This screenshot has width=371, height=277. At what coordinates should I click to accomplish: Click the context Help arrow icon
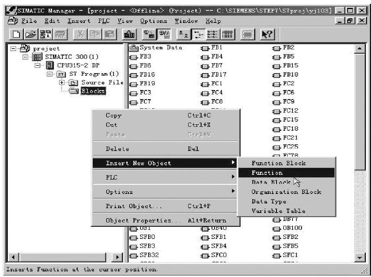click(267, 35)
